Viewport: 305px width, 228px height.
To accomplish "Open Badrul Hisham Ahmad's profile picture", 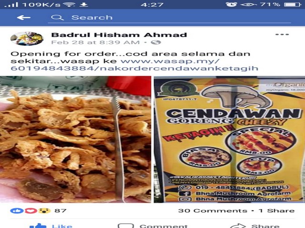I will (x=27, y=38).
